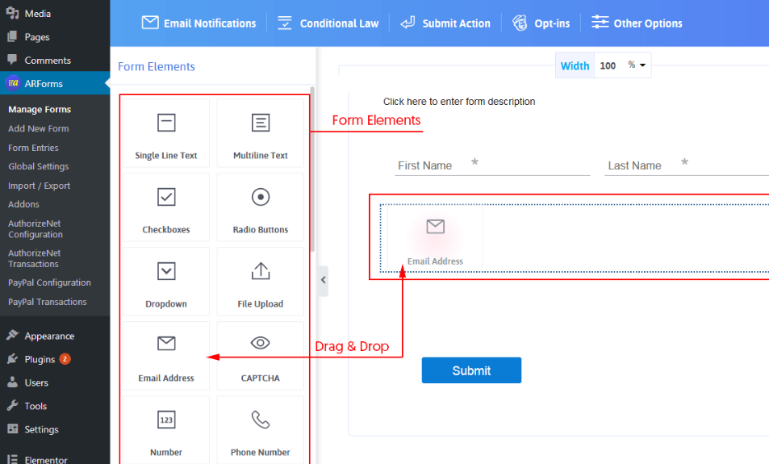Open AuthorizeNet Transactions link
The width and height of the screenshot is (769, 464).
[x=35, y=258]
